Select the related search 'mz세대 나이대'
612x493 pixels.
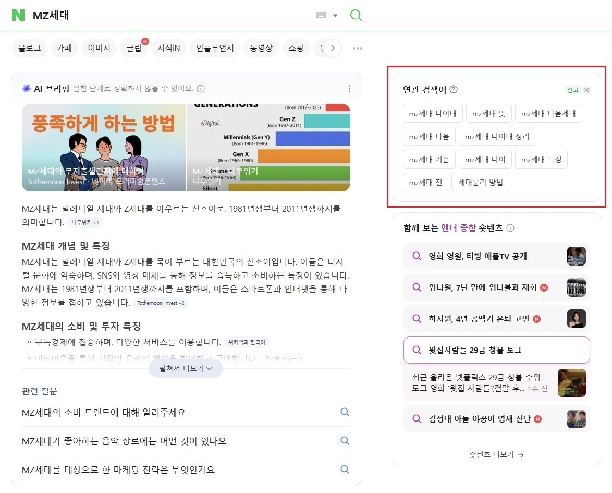433,113
